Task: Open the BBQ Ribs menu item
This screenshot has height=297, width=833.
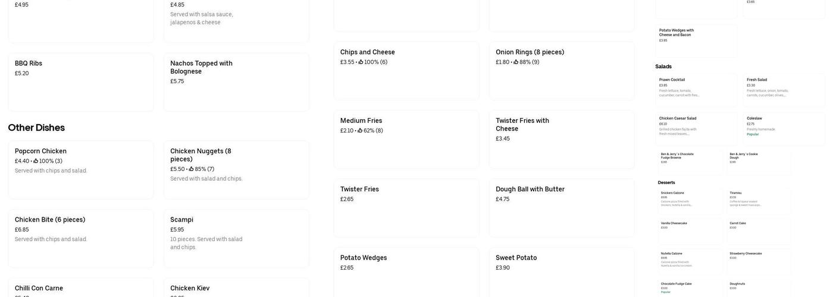Action: [81, 82]
